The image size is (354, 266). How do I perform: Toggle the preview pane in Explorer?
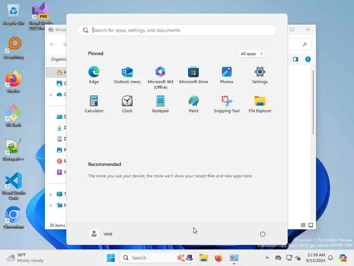296,59
